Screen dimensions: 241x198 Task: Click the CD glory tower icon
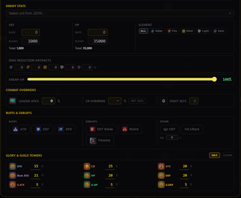(87, 166)
